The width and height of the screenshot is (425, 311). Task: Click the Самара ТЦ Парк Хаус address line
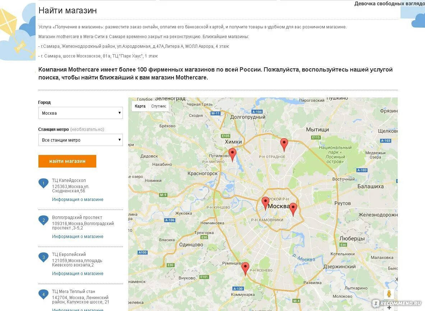[x=98, y=56]
